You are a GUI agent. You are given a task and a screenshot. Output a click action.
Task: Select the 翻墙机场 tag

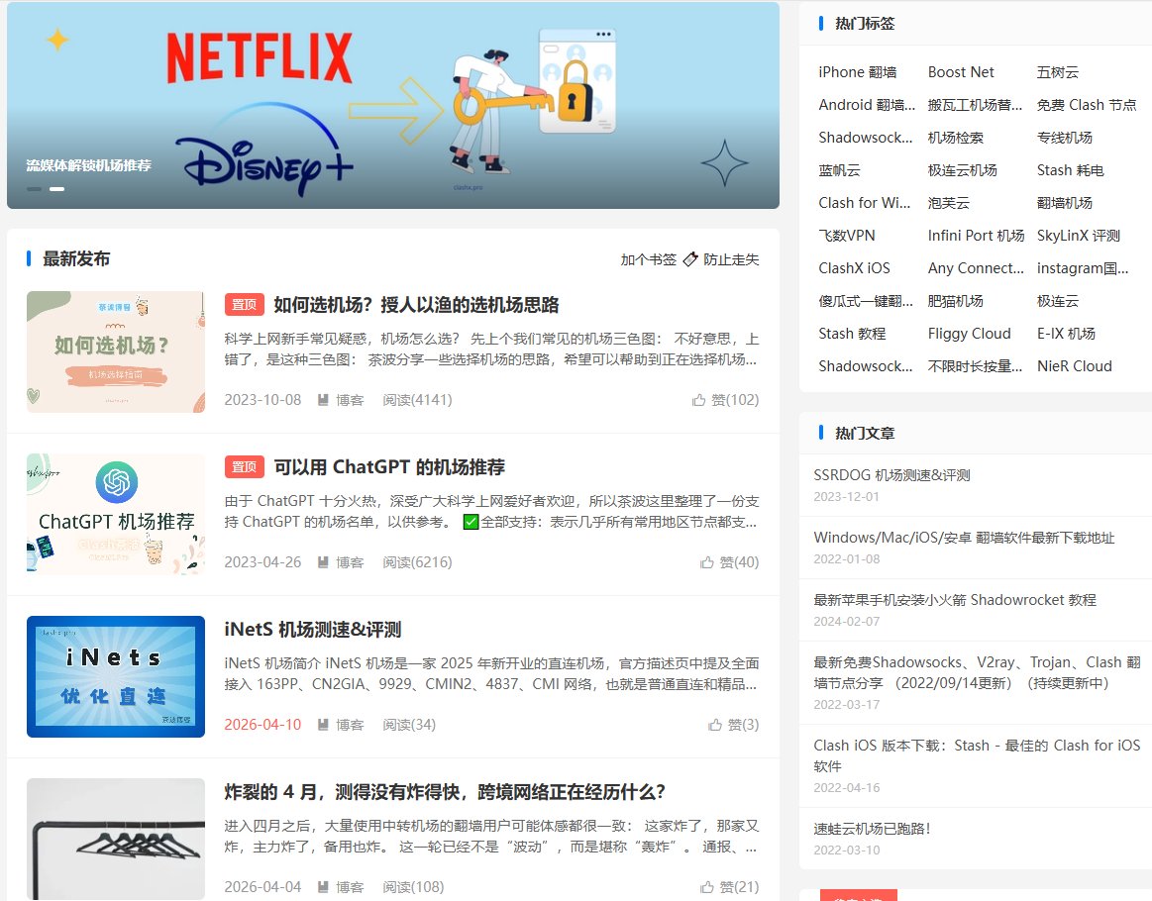coord(1064,203)
